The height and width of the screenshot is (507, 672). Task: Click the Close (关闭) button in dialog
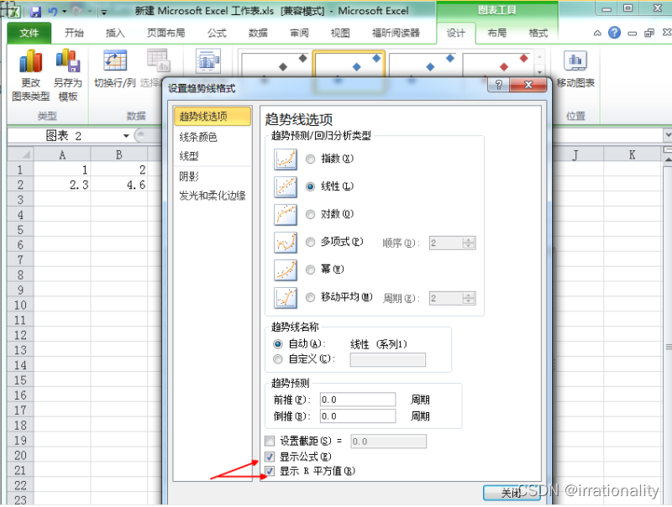pos(512,493)
